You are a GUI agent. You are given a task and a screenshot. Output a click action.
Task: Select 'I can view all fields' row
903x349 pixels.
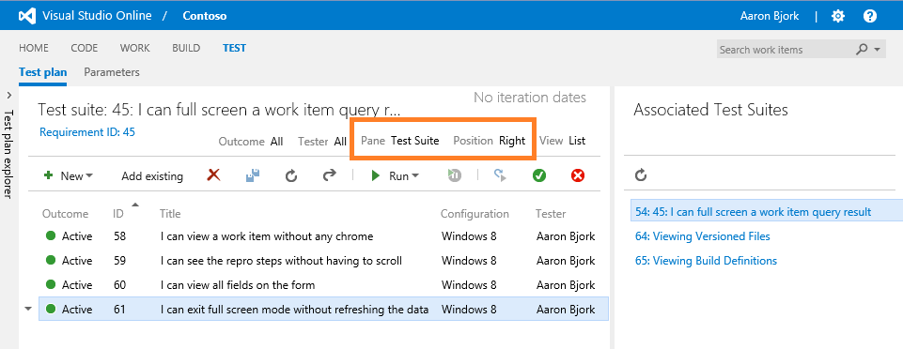pyautogui.click(x=323, y=284)
